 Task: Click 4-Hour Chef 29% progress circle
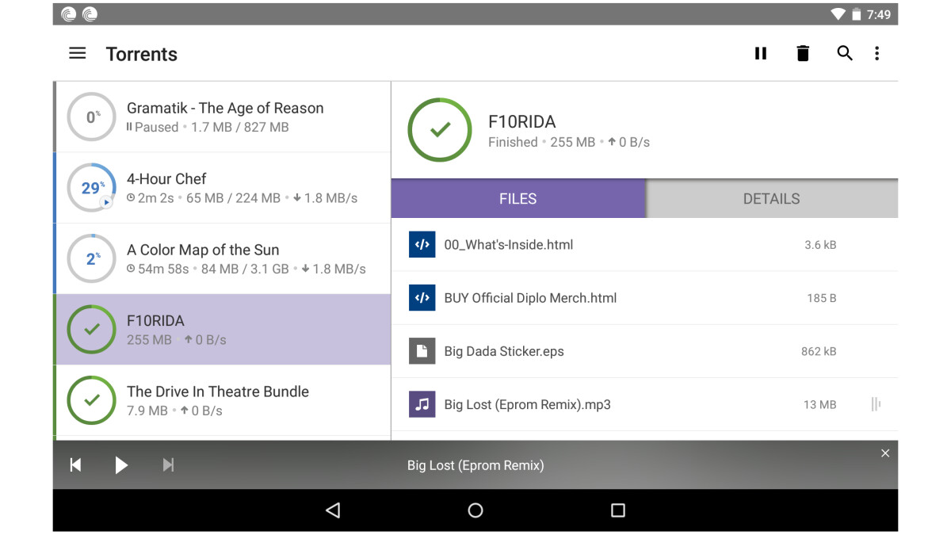tap(92, 188)
